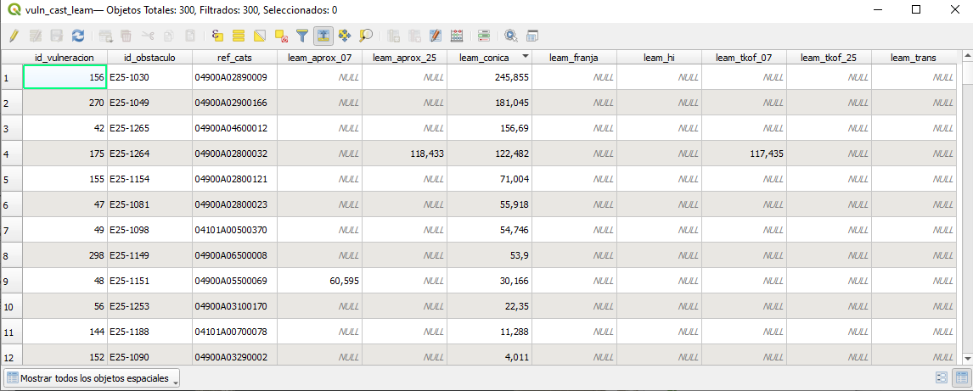Click cell with id_vulneracion 156
973x391 pixels.
coord(65,77)
